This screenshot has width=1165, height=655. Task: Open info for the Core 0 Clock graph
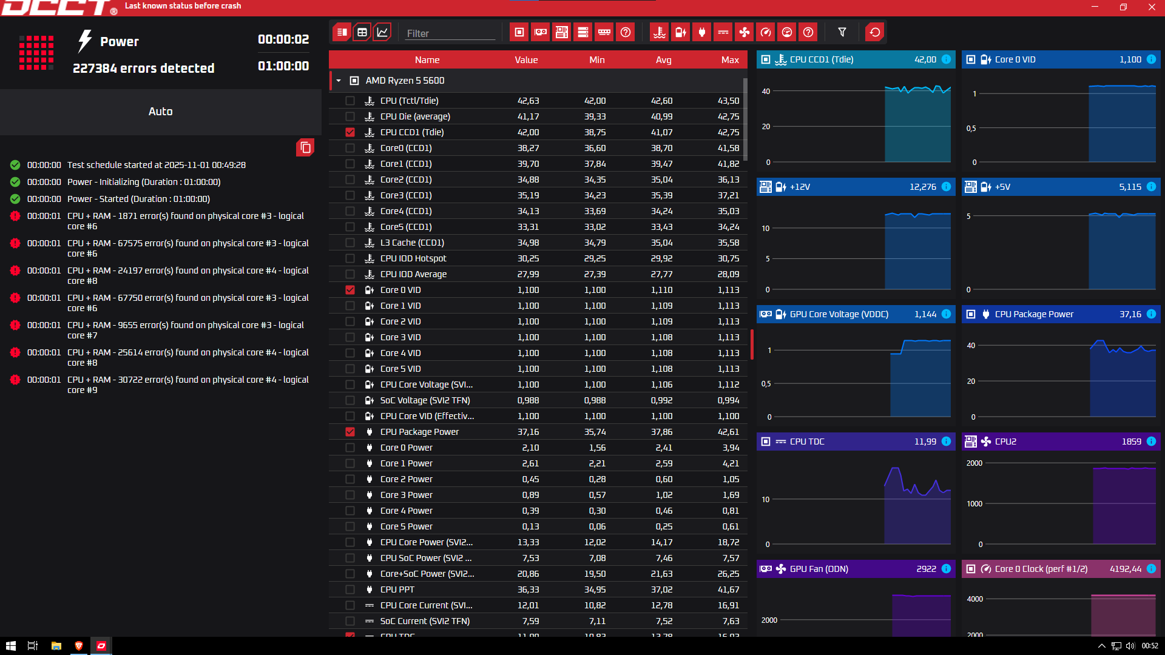pyautogui.click(x=1151, y=569)
